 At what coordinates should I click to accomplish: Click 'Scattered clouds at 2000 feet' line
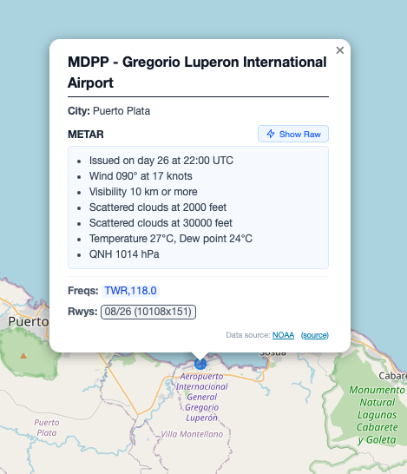(158, 207)
